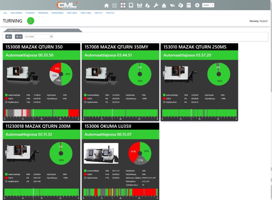Switch to the MACHINING tab
Screen dimensions: 272x200
pyautogui.click(x=16, y=13)
